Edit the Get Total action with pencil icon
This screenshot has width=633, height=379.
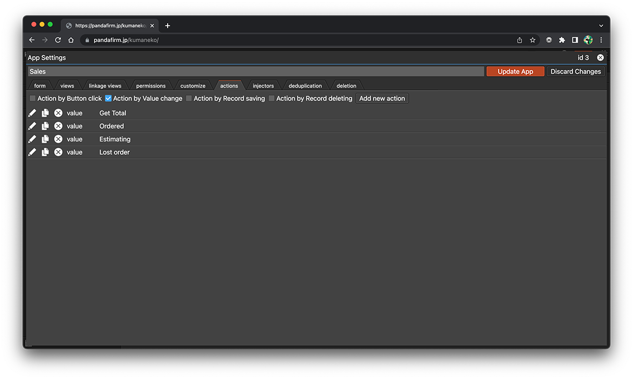click(x=32, y=113)
